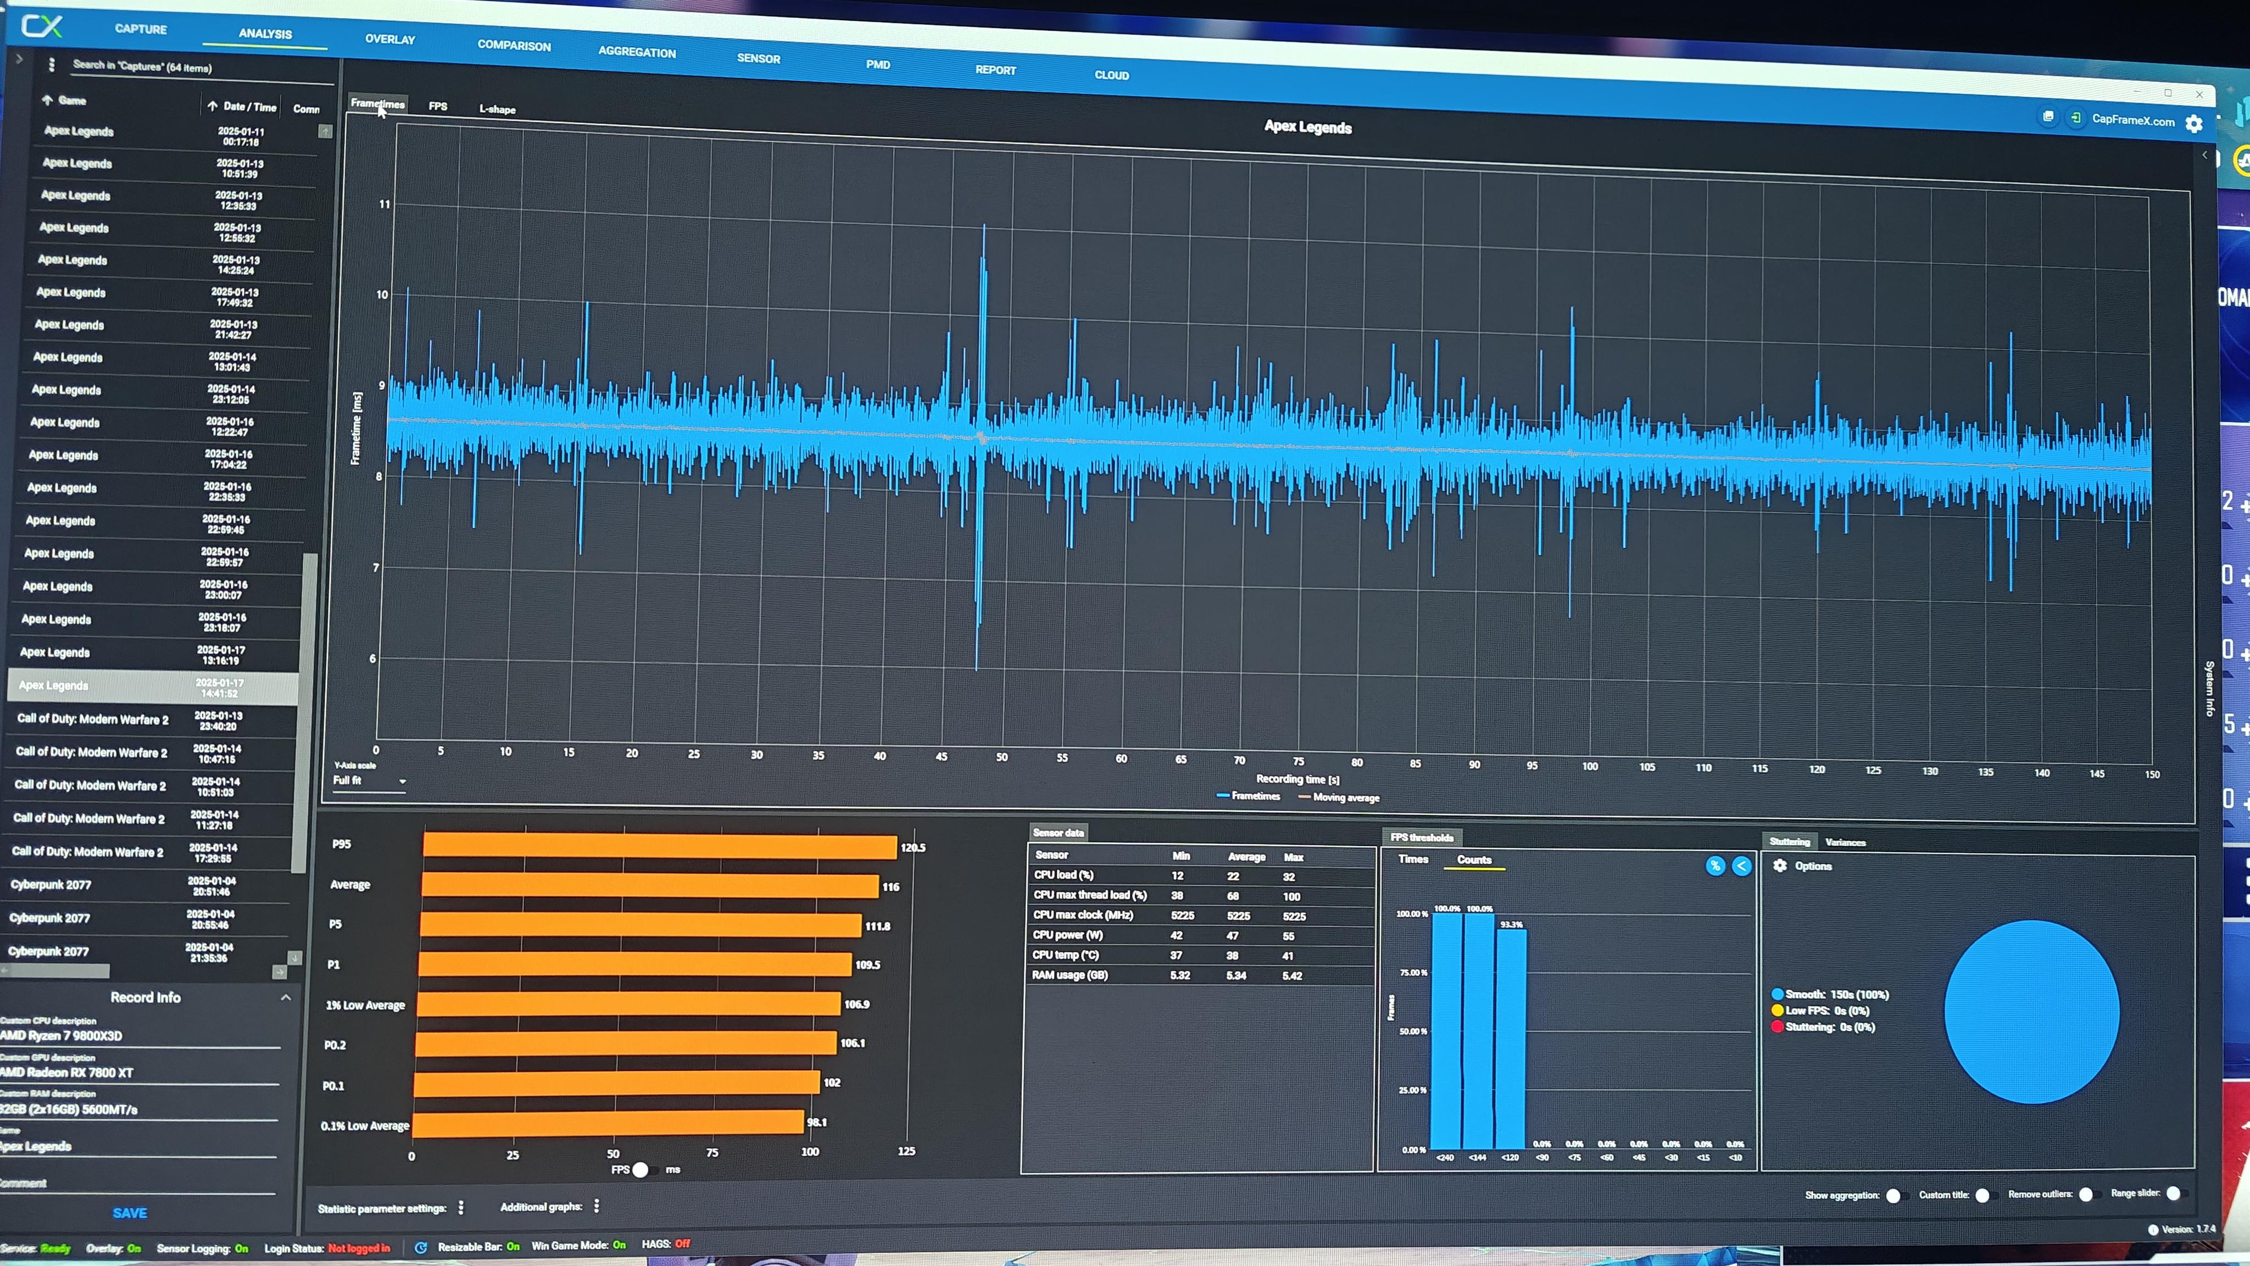Open Statistic parameter settings three-dot menu
Viewport: 2250px width, 1266px height.
click(x=461, y=1207)
